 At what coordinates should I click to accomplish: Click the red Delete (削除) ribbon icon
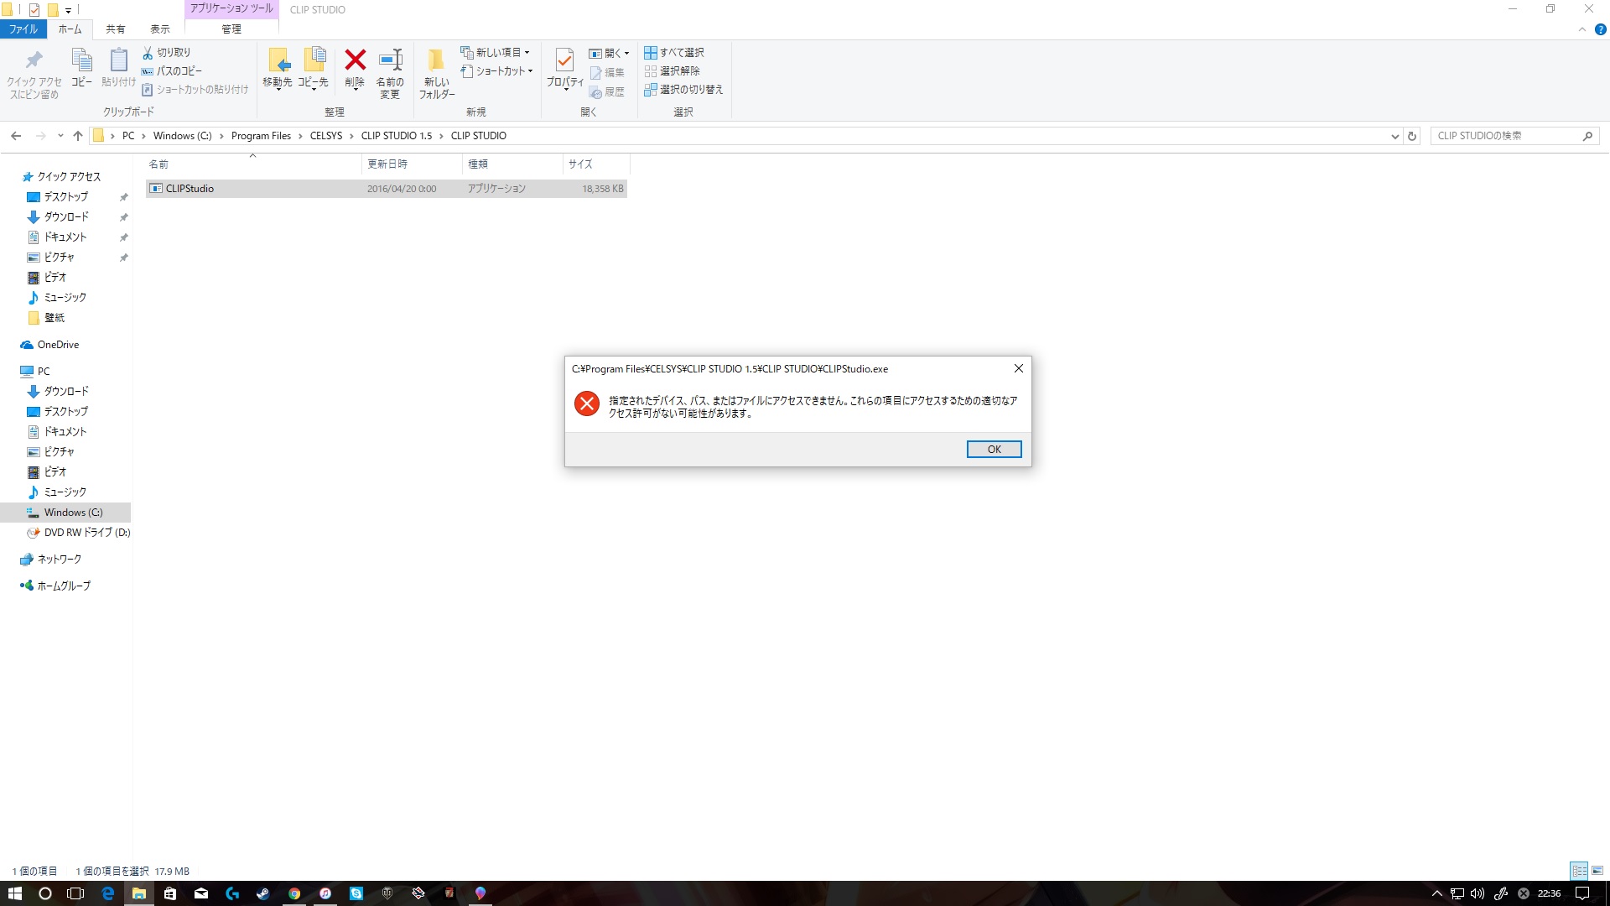(355, 60)
